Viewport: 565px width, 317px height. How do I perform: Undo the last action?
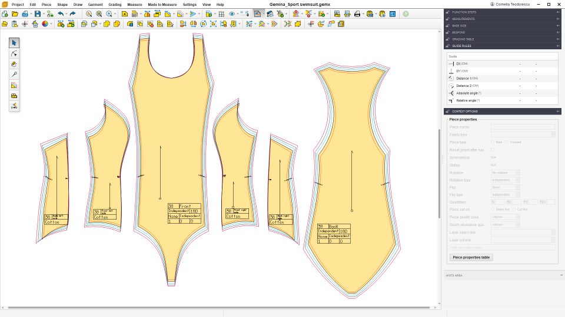(x=61, y=14)
